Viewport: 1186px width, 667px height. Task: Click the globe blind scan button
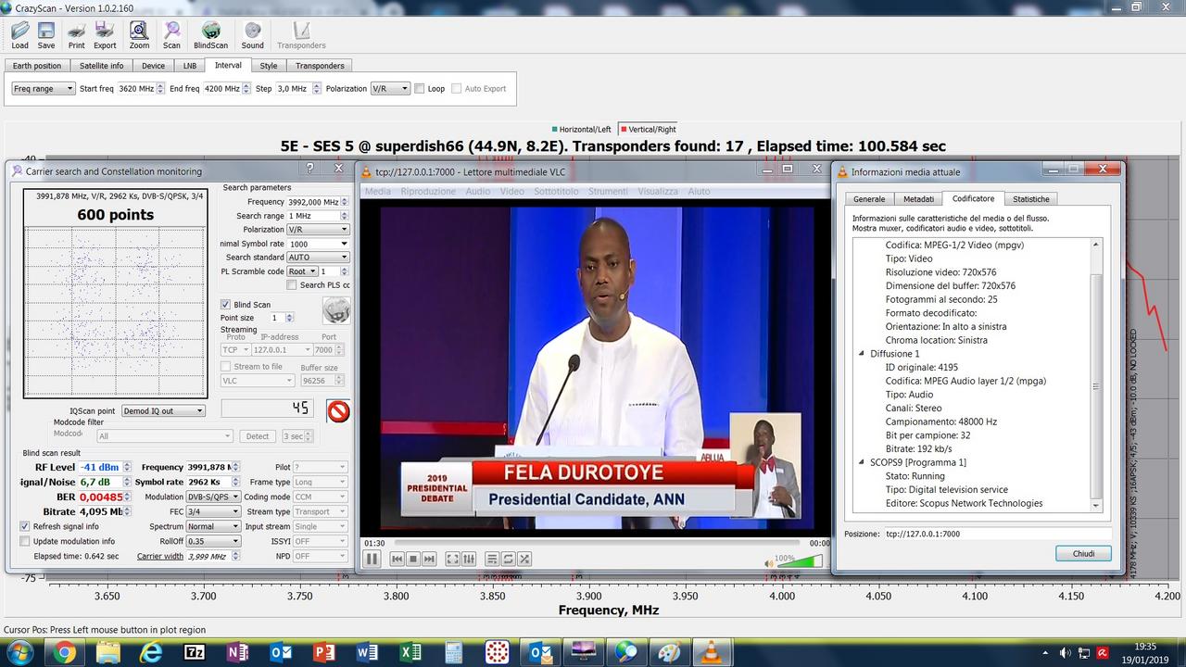(x=335, y=310)
